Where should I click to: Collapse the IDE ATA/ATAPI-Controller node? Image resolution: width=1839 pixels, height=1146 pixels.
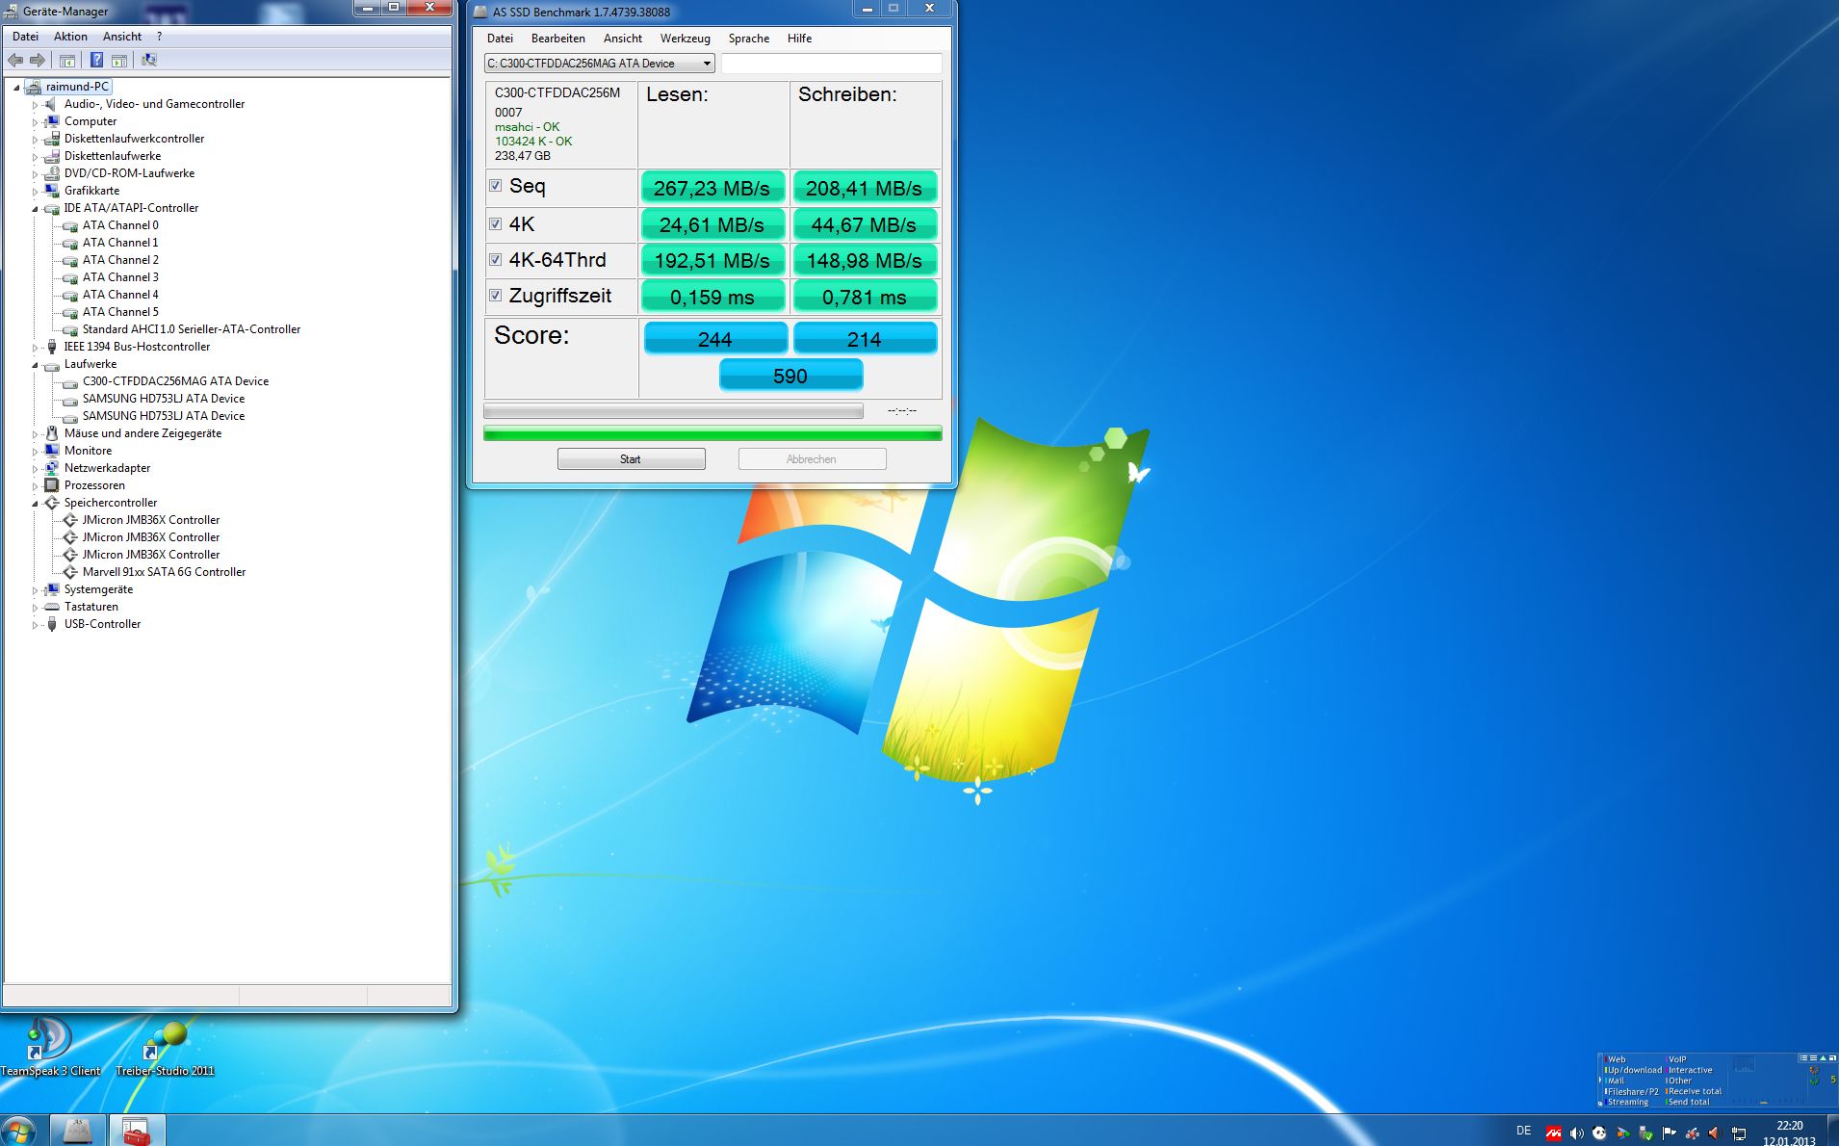(x=36, y=208)
